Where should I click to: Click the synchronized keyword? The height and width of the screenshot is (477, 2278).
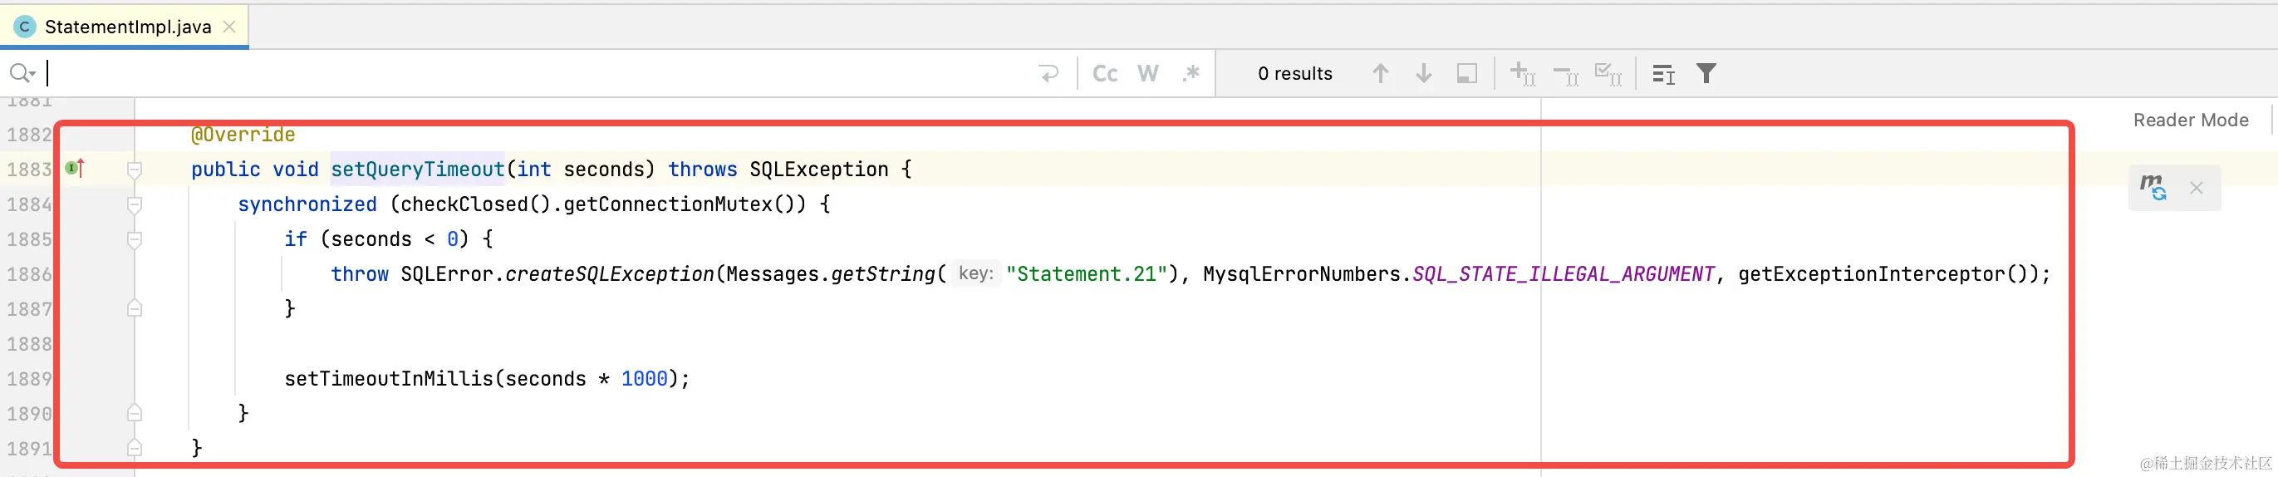tap(307, 204)
